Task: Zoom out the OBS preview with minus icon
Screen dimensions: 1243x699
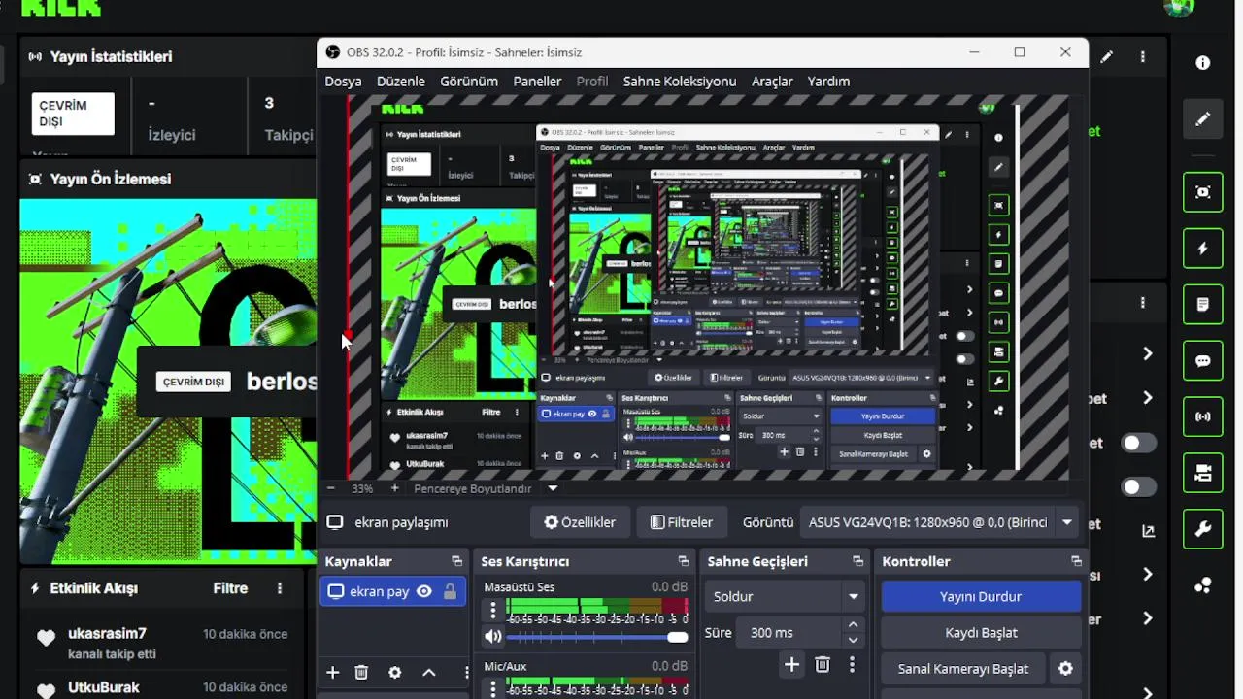Action: [x=330, y=489]
